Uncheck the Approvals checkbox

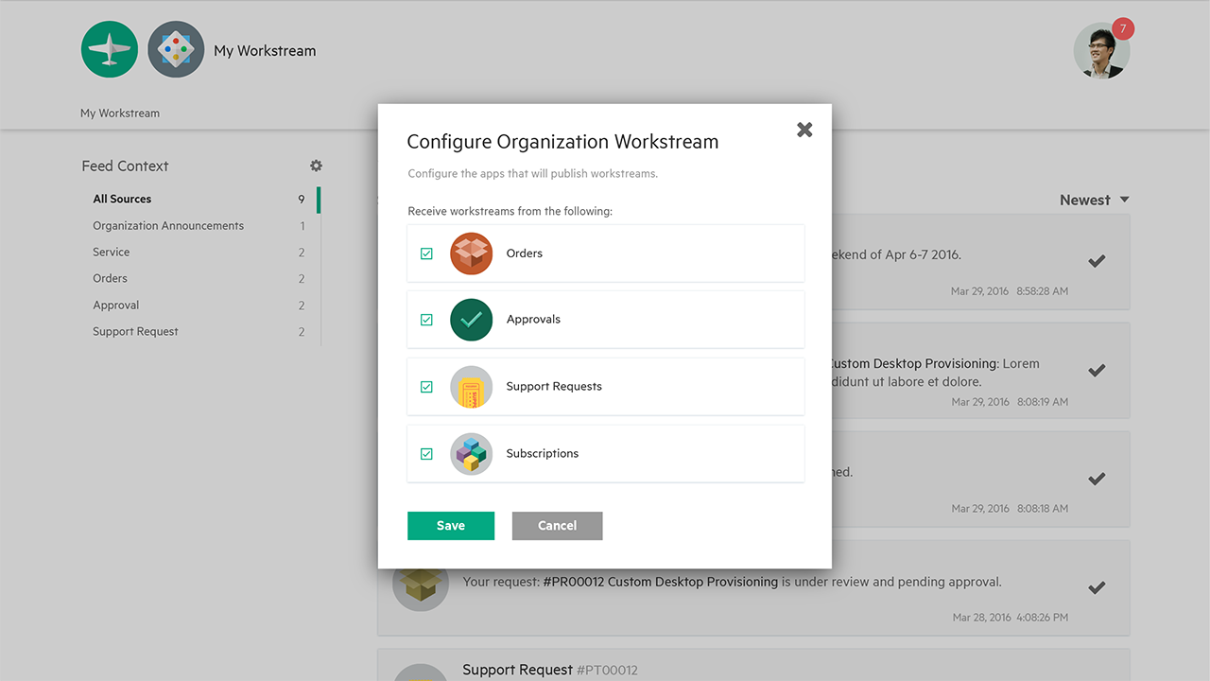coord(426,320)
